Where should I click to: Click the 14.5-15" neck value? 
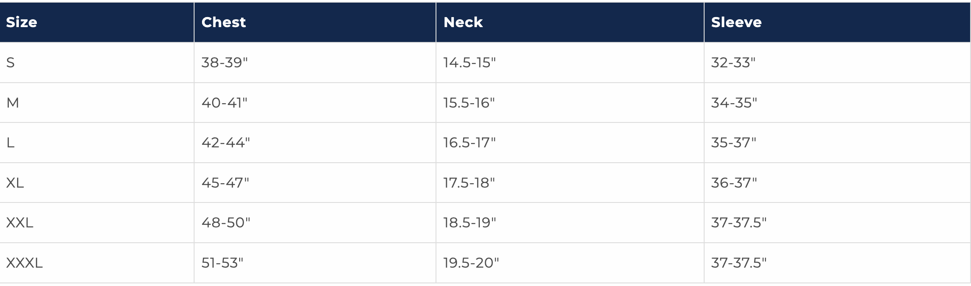[470, 63]
